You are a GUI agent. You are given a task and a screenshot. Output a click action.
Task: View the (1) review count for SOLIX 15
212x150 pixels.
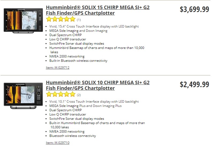(79, 20)
